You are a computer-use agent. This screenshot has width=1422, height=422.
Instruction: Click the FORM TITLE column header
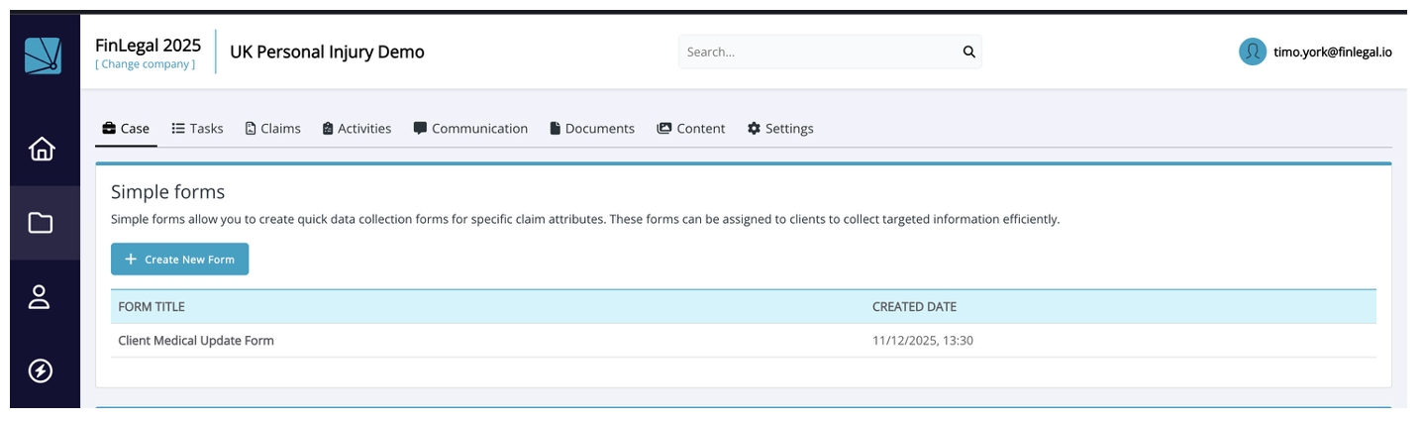coord(152,307)
